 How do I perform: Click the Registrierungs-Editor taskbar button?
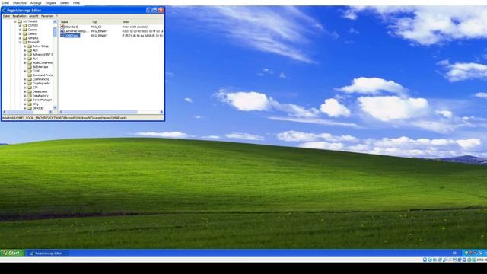tap(47, 253)
